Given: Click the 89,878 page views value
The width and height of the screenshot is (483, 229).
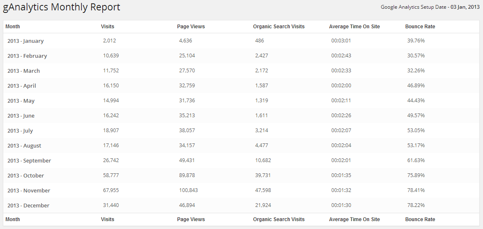Looking at the screenshot, I should (x=187, y=175).
